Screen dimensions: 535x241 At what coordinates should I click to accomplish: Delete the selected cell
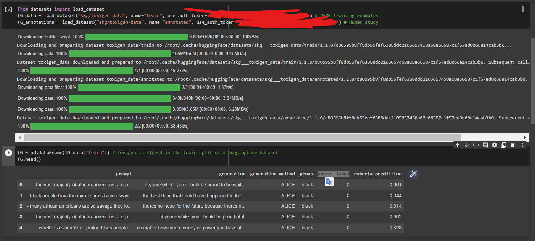tap(513, 145)
